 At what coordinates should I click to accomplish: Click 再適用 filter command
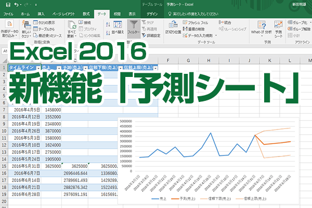(x=149, y=29)
